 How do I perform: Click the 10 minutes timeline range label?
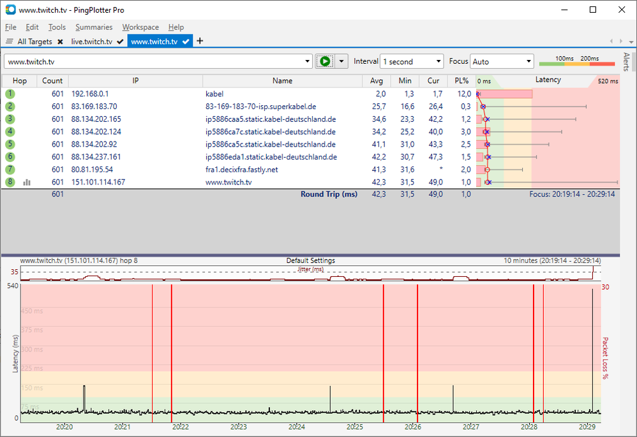point(552,260)
